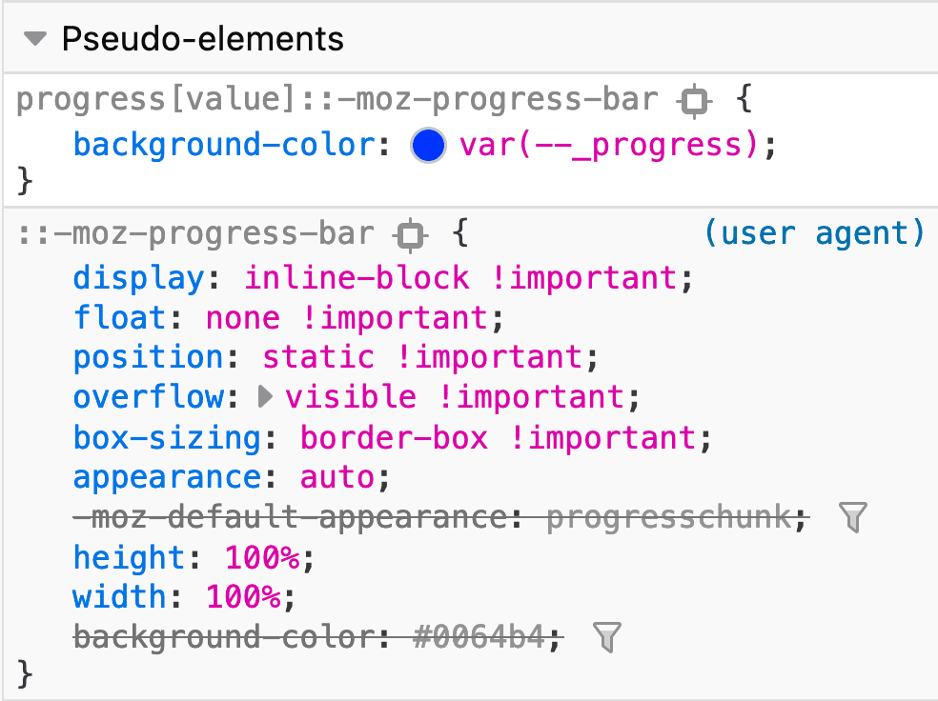
Task: Click the filter icon beside overridden background-color #0064b4
Action: coord(609,636)
